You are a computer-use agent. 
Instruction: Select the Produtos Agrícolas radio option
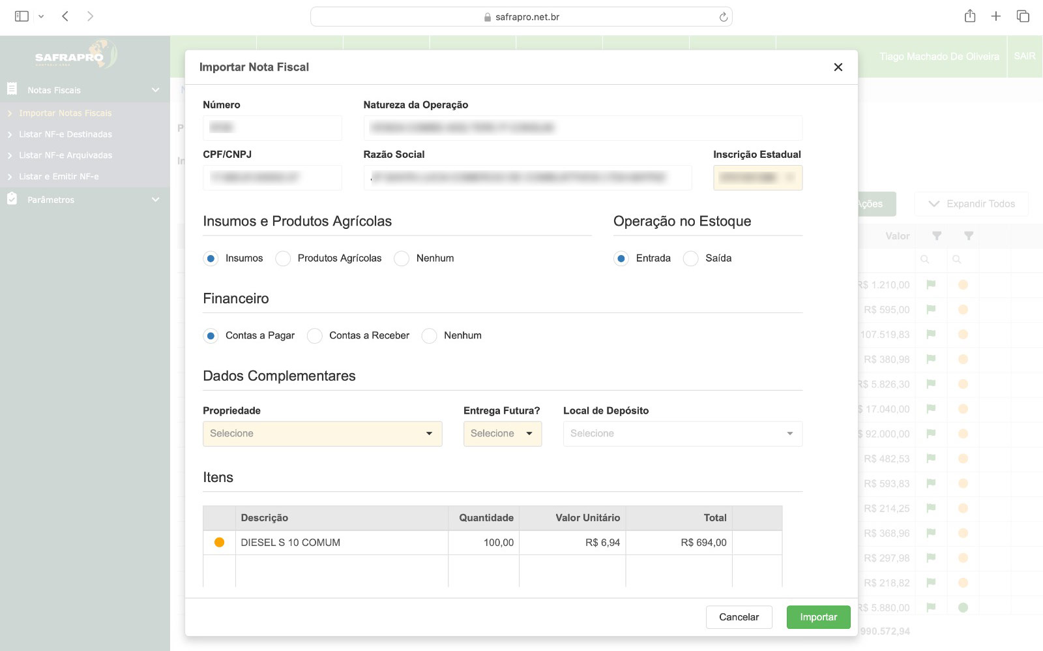[x=283, y=258]
